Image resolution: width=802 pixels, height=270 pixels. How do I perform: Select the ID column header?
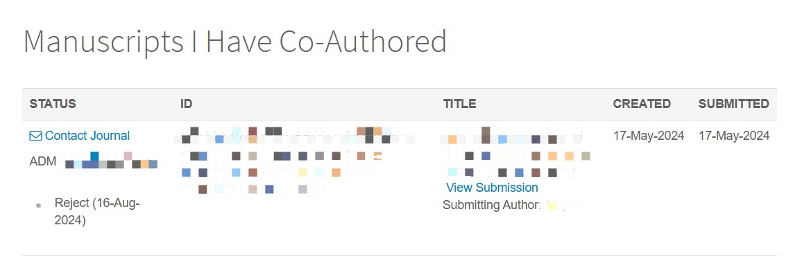point(186,104)
